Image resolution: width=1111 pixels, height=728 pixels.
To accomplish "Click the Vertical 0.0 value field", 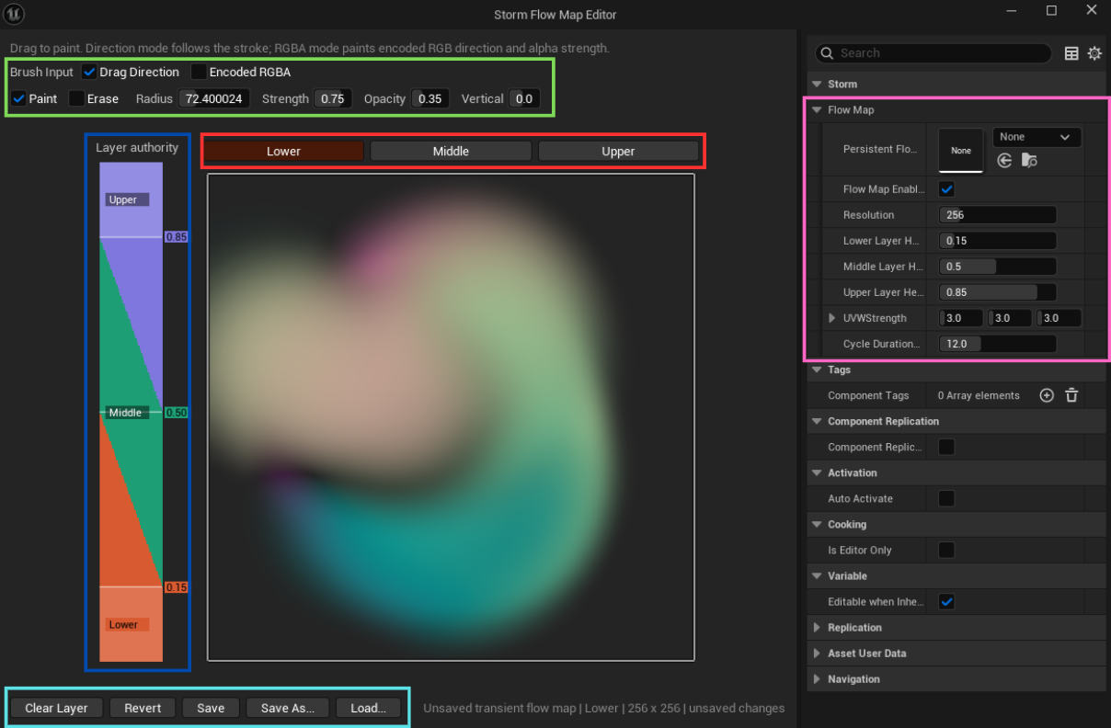I will (x=524, y=98).
